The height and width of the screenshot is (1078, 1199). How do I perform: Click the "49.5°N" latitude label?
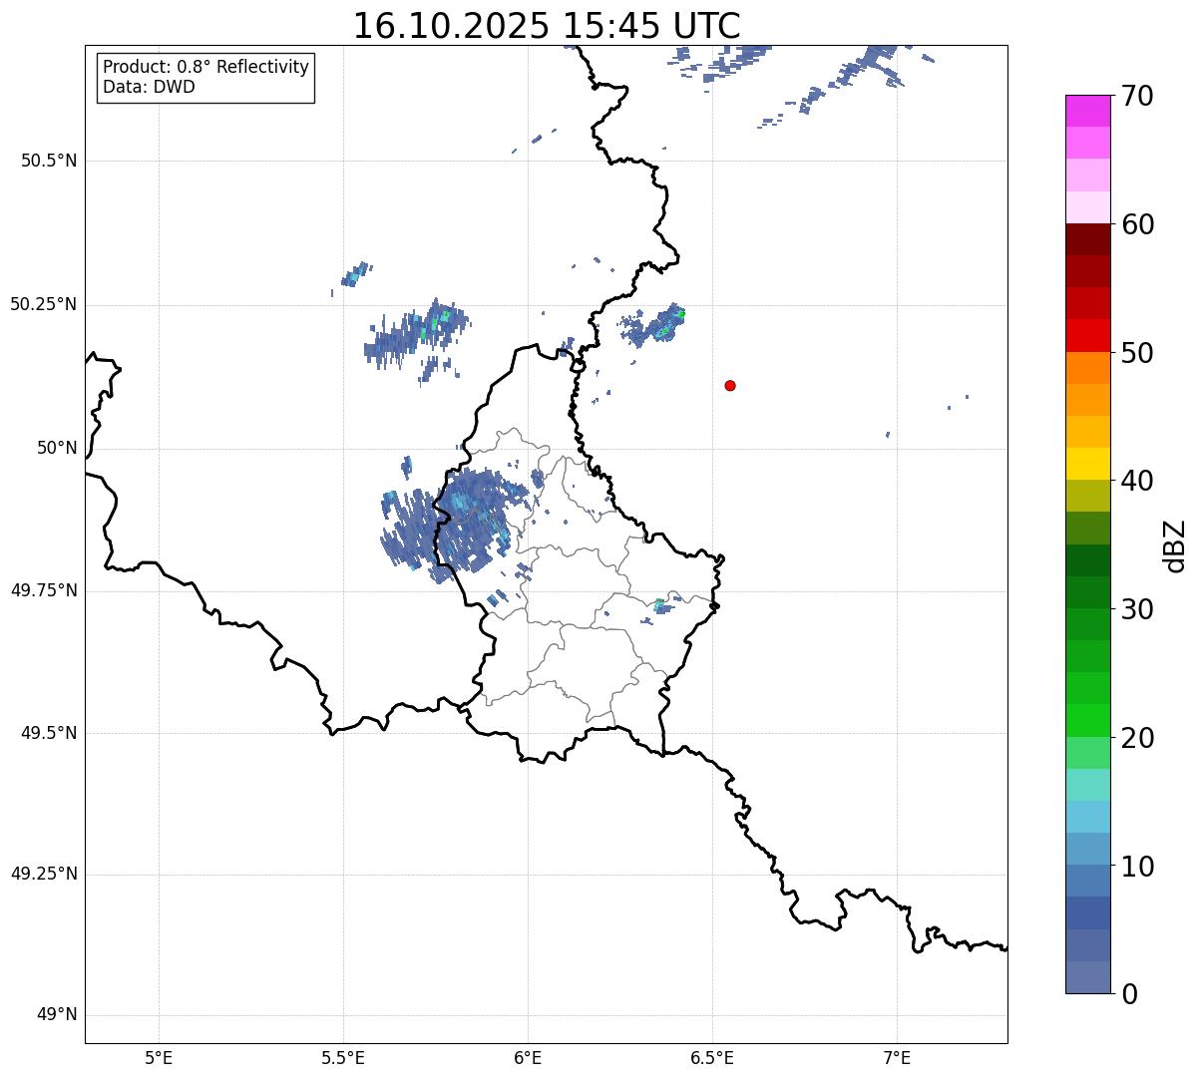(x=49, y=733)
